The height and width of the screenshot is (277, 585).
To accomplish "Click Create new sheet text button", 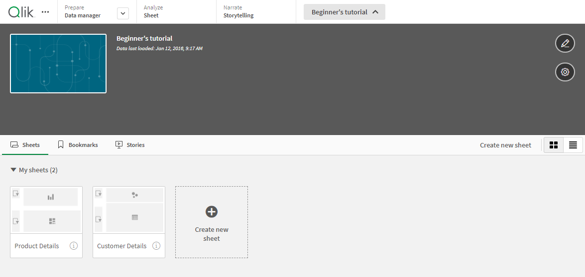I will click(505, 145).
